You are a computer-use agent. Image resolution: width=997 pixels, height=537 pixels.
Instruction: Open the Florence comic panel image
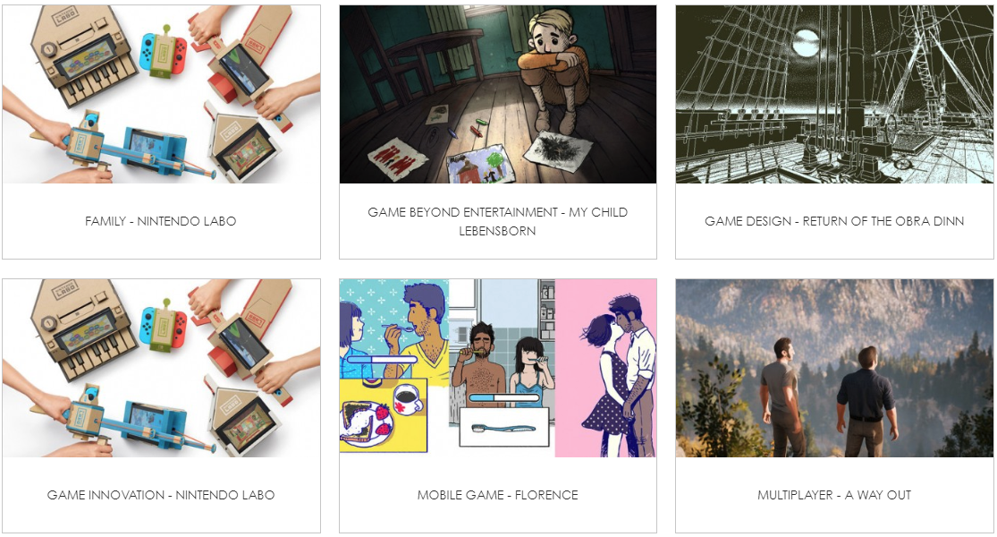[x=498, y=368]
